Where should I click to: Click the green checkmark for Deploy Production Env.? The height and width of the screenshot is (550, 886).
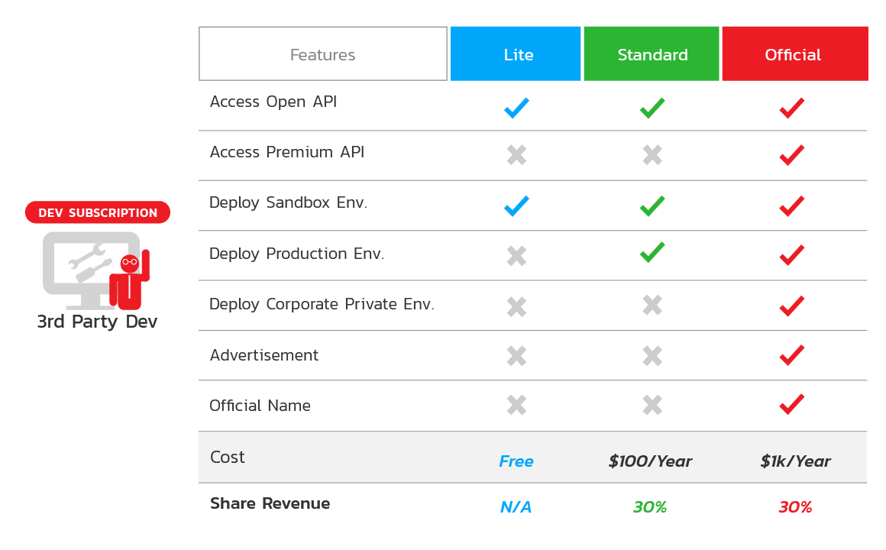(x=652, y=252)
